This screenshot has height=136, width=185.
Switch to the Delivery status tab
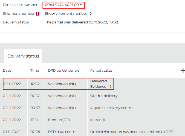click(23, 56)
